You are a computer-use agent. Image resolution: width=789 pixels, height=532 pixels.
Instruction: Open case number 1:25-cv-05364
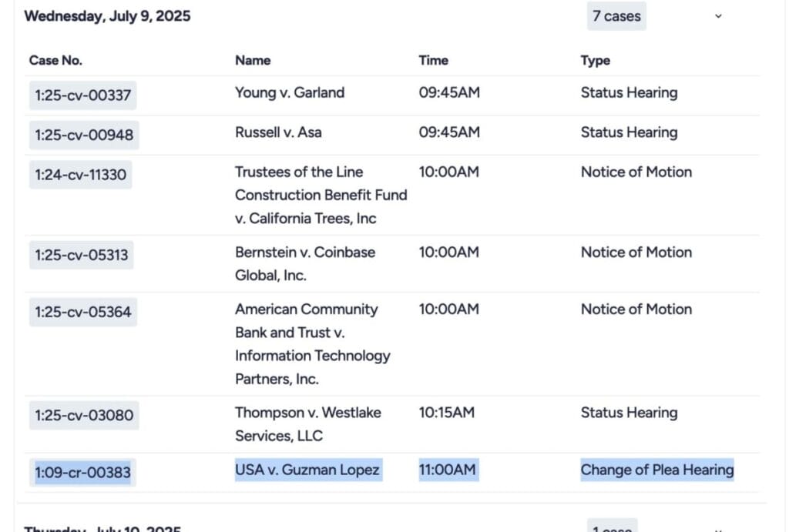coord(82,312)
